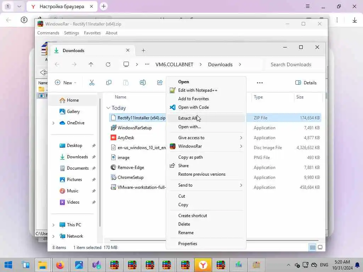Click the Share icon in Explorer toolbar
363x272 pixels.
(x=160, y=83)
